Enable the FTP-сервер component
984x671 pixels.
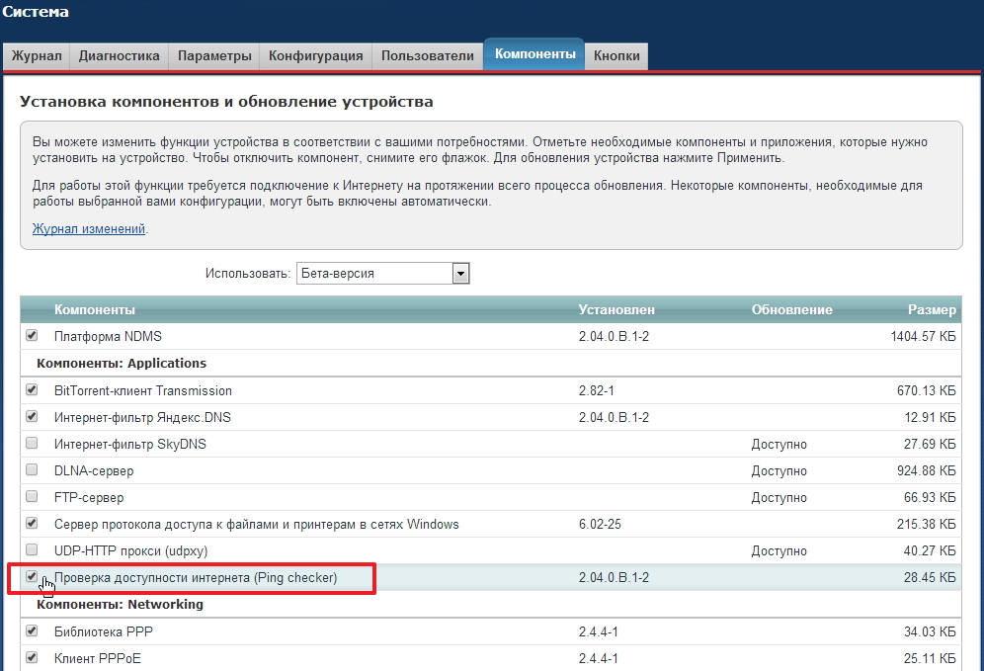point(32,497)
